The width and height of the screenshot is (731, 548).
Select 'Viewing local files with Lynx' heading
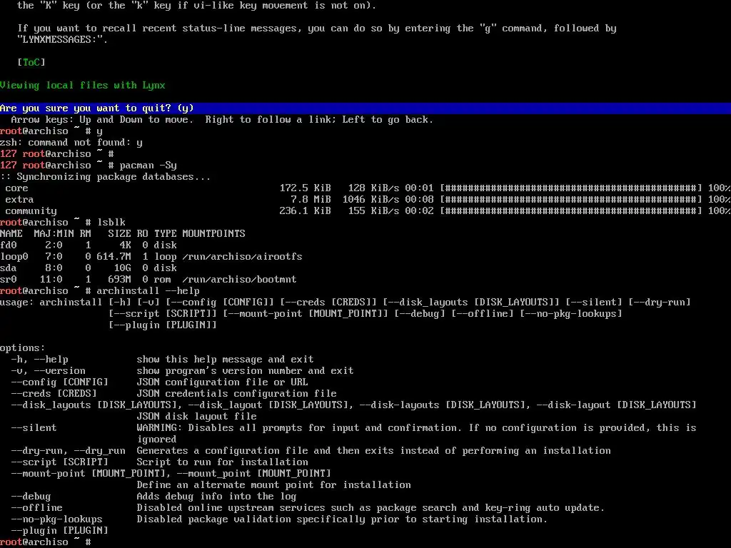pos(83,86)
